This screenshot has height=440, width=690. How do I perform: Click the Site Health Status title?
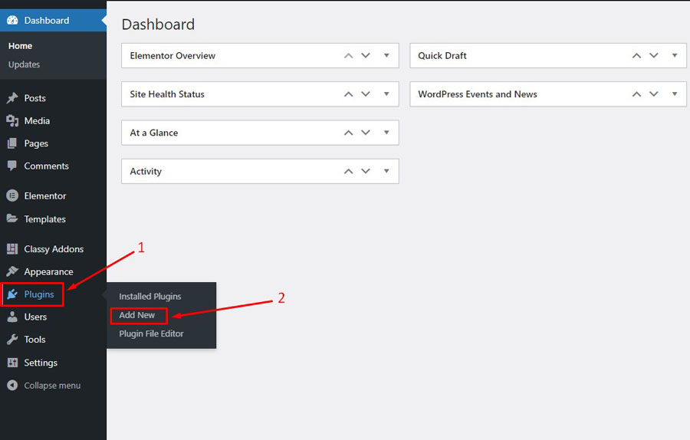pyautogui.click(x=167, y=94)
